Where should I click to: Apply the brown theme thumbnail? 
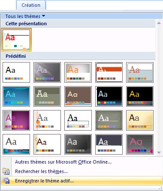point(78,96)
